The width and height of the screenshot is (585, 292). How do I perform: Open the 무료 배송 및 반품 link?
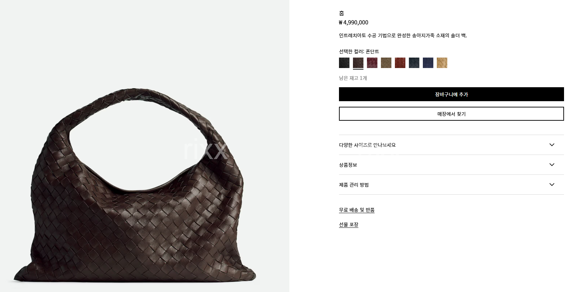(357, 210)
